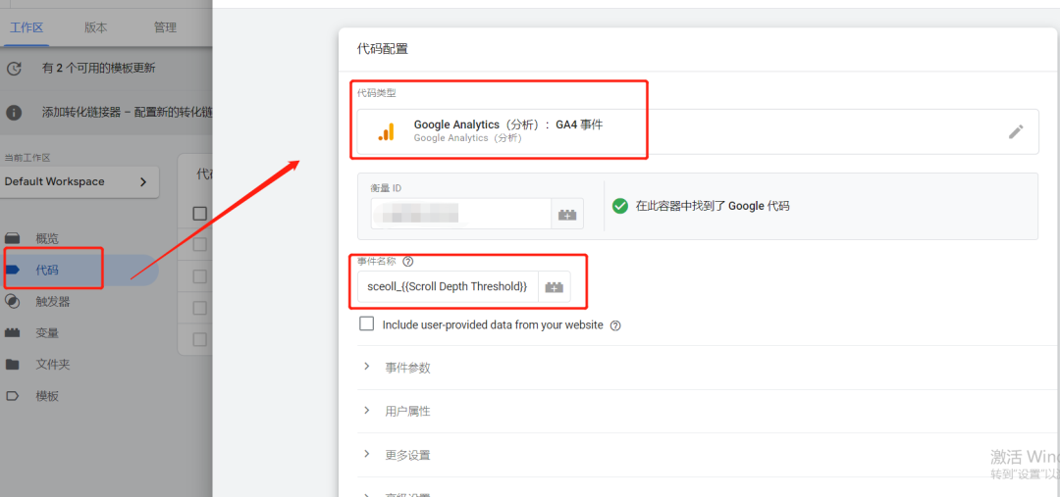Open variable picker beside the 衡量 ID field
This screenshot has height=497, width=1060.
click(x=566, y=214)
